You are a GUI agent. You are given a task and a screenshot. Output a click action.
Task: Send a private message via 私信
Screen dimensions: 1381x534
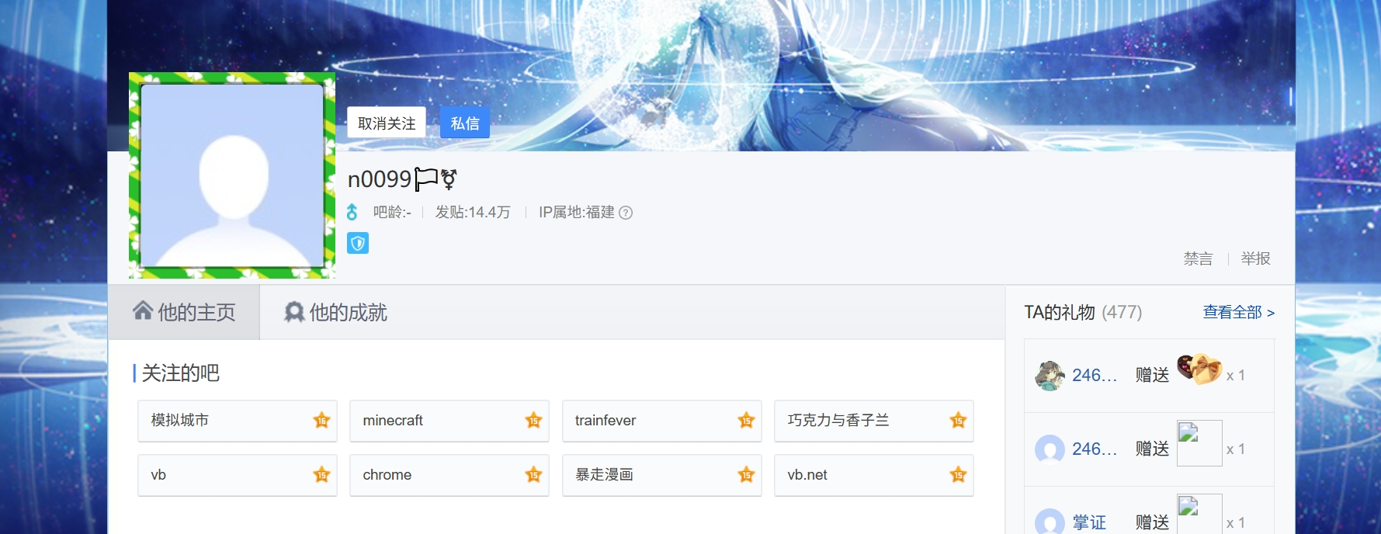(x=465, y=123)
